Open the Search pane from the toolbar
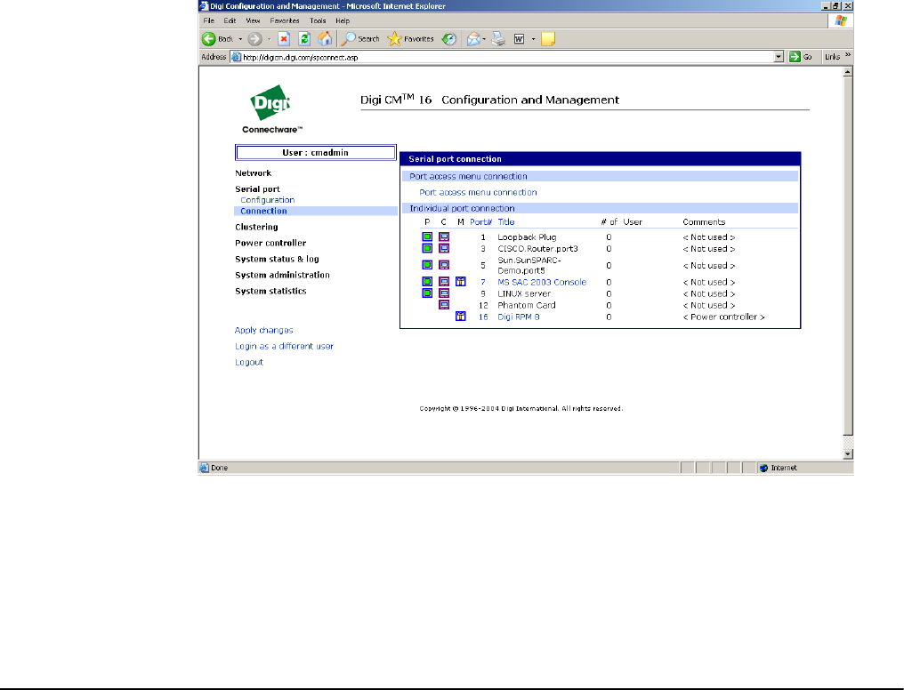 [360, 39]
